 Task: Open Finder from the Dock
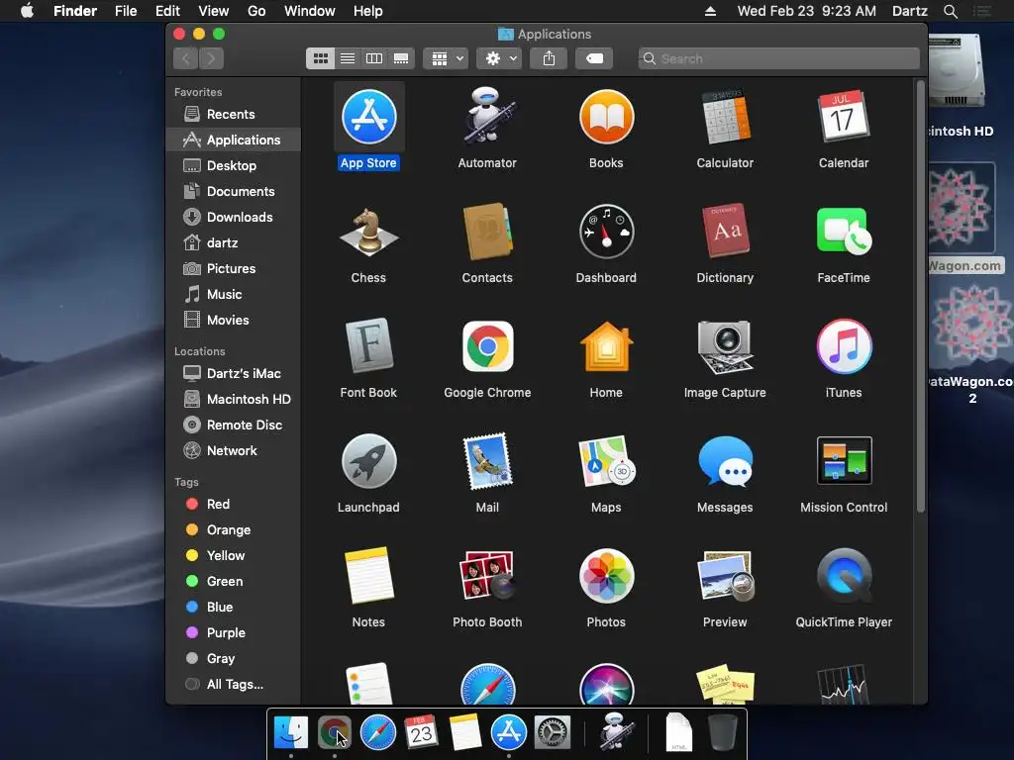coord(291,732)
